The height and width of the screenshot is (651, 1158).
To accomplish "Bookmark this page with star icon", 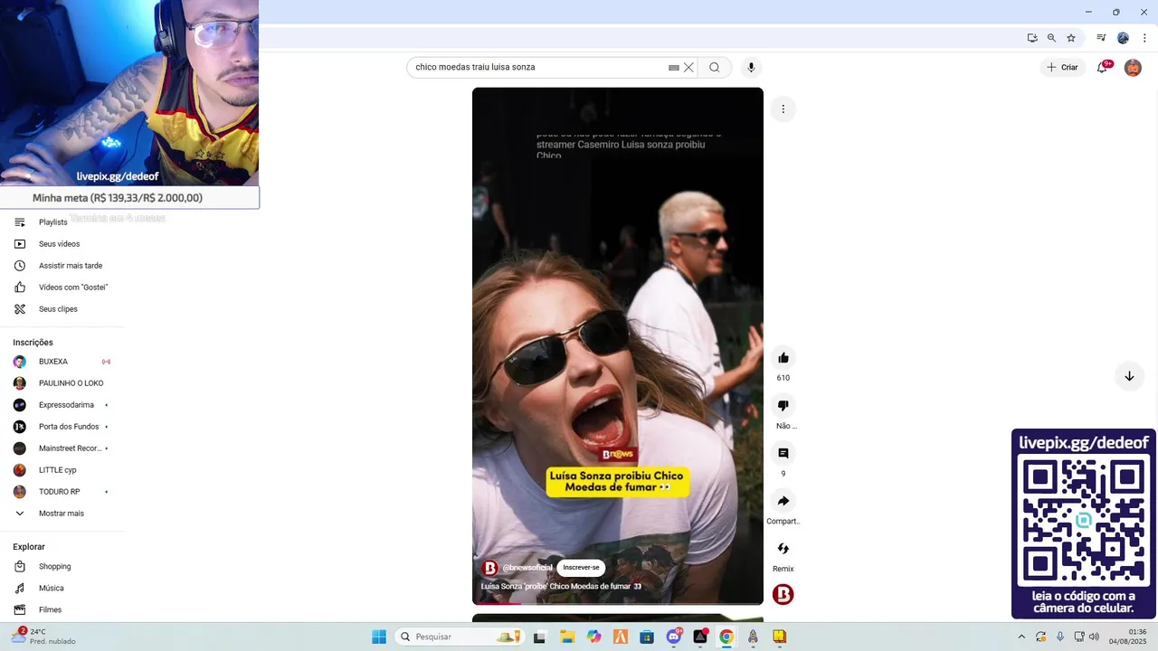I will pyautogui.click(x=1071, y=38).
